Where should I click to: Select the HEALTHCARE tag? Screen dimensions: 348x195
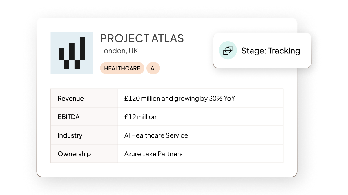[x=122, y=68]
